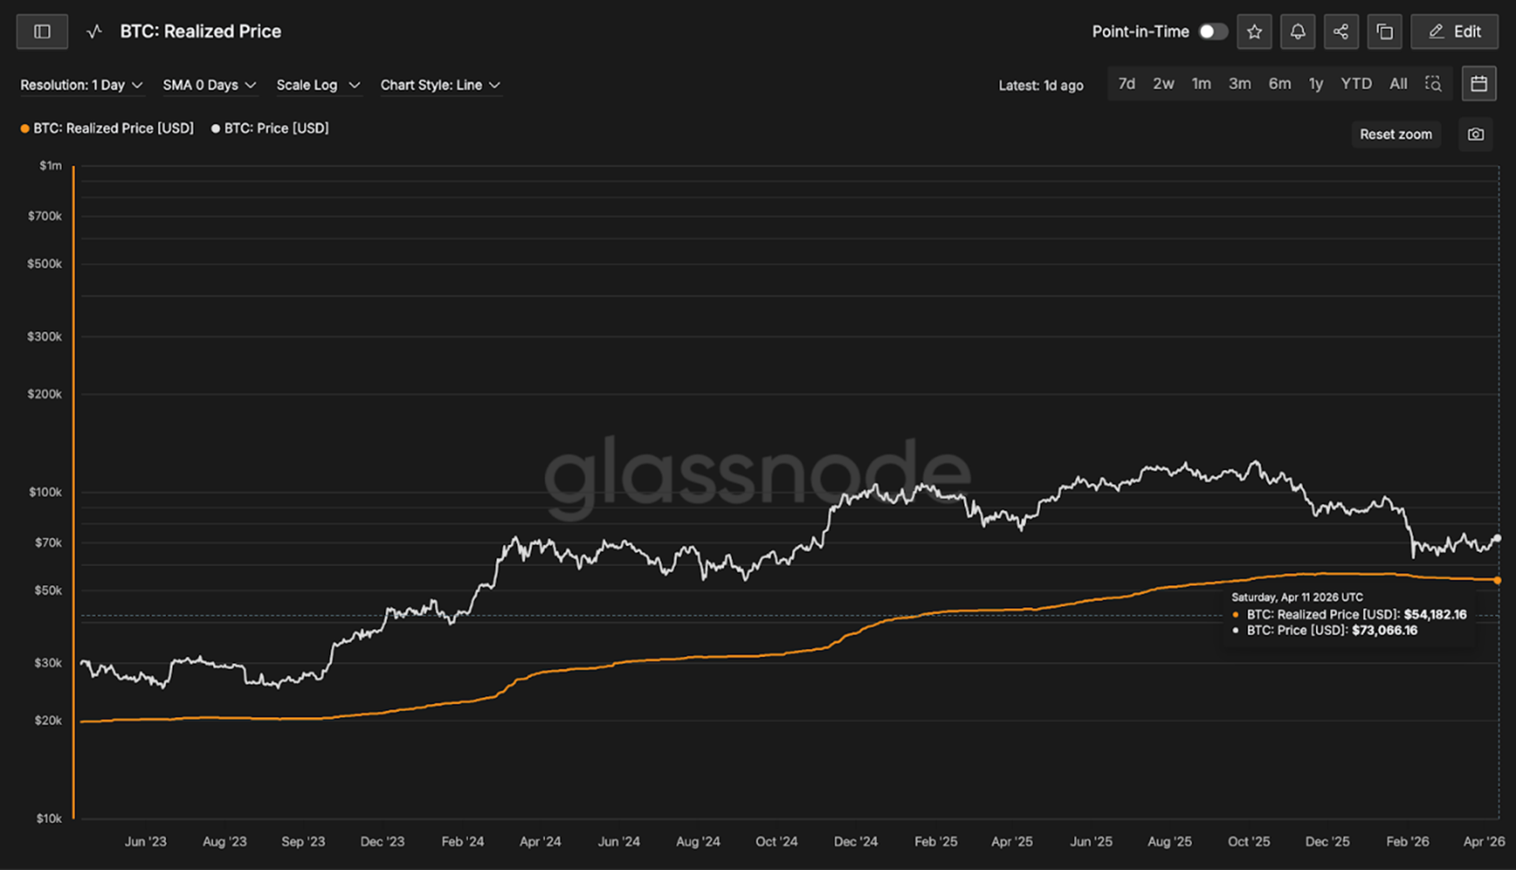Expand the SMA 0 Days dropdown
The height and width of the screenshot is (870, 1516).
coord(209,85)
